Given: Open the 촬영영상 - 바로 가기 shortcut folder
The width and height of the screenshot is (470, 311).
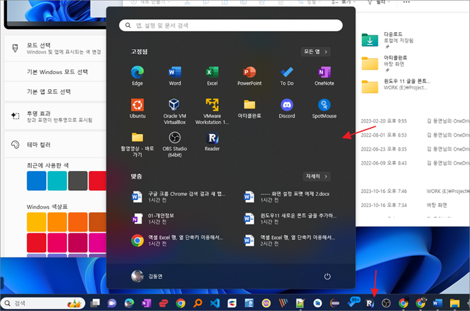Looking at the screenshot, I should [137, 144].
